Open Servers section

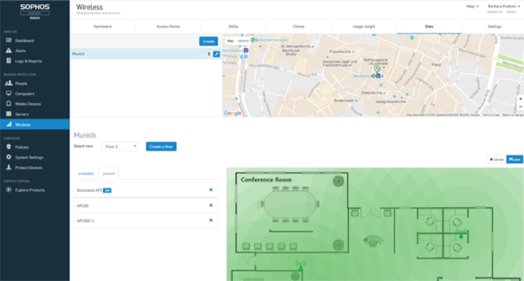click(x=22, y=114)
